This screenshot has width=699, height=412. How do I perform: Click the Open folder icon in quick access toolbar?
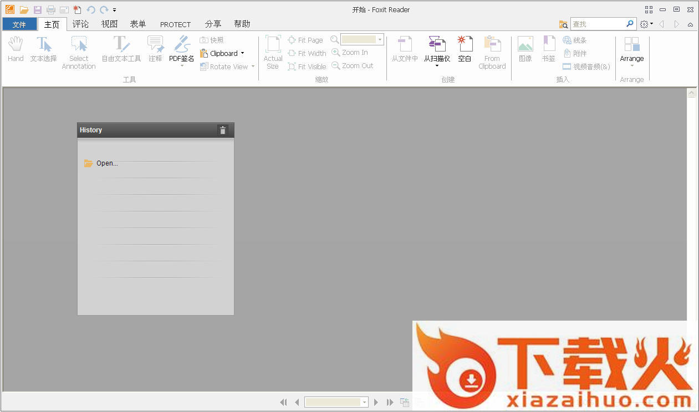tap(24, 10)
